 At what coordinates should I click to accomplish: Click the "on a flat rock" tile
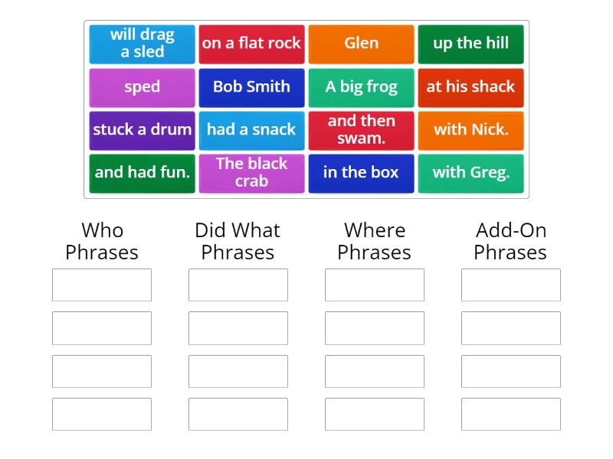pyautogui.click(x=251, y=44)
